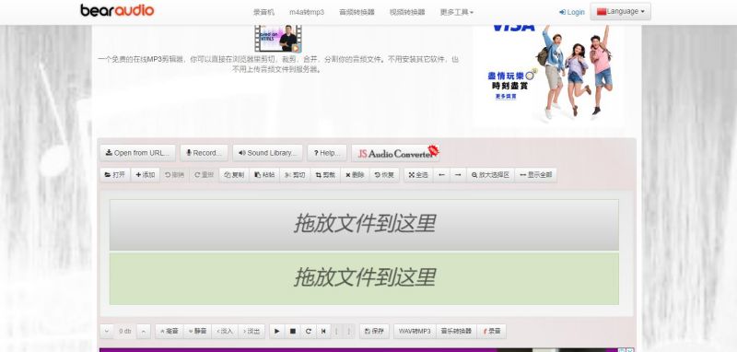Decrease volume with the down chevron

pyautogui.click(x=107, y=332)
